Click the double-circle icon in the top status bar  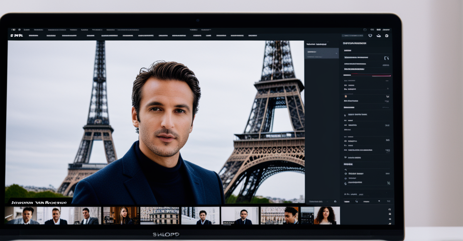point(372,29)
